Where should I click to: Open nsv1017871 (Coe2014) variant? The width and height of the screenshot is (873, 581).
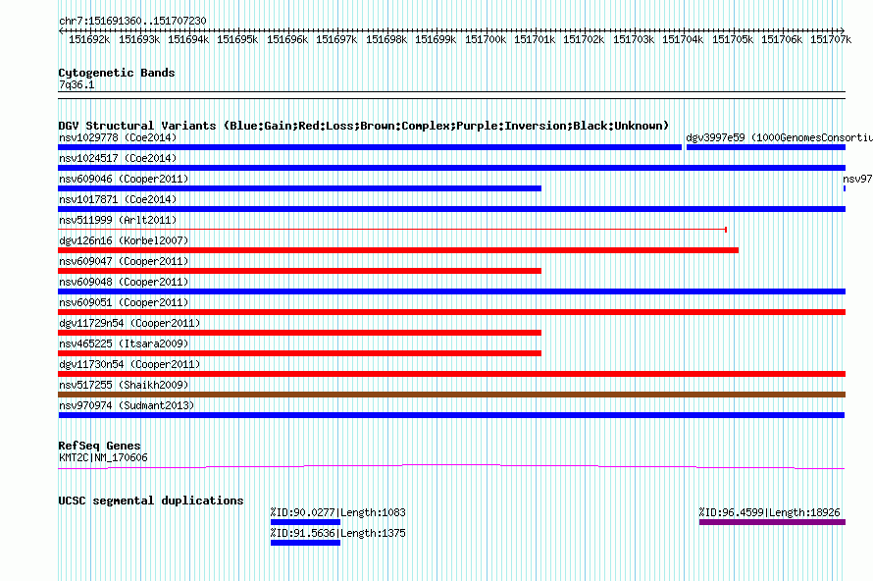click(x=118, y=199)
